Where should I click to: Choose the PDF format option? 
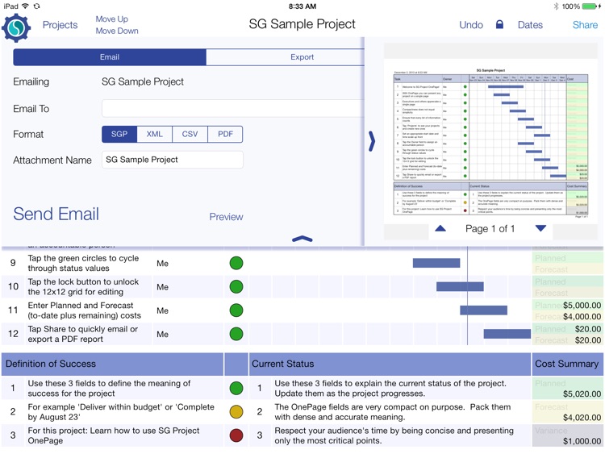tap(225, 134)
